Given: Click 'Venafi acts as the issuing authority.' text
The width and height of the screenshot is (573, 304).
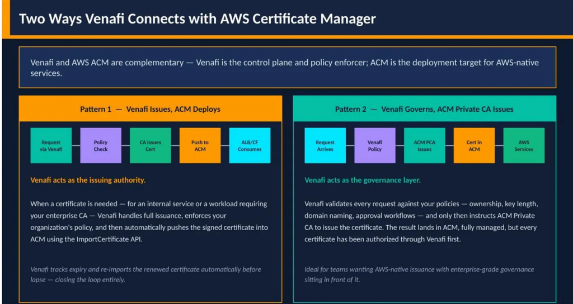Looking at the screenshot, I should pos(88,180).
